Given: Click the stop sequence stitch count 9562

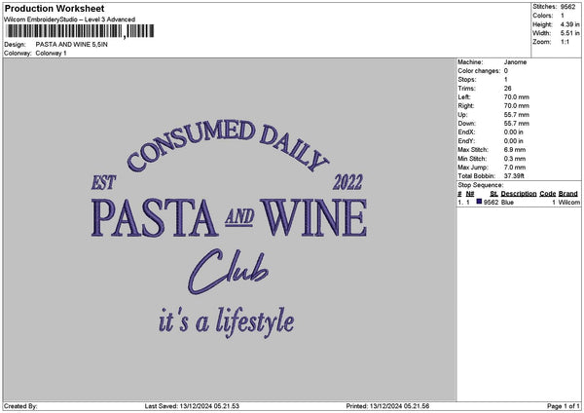Looking at the screenshot, I should (491, 203).
